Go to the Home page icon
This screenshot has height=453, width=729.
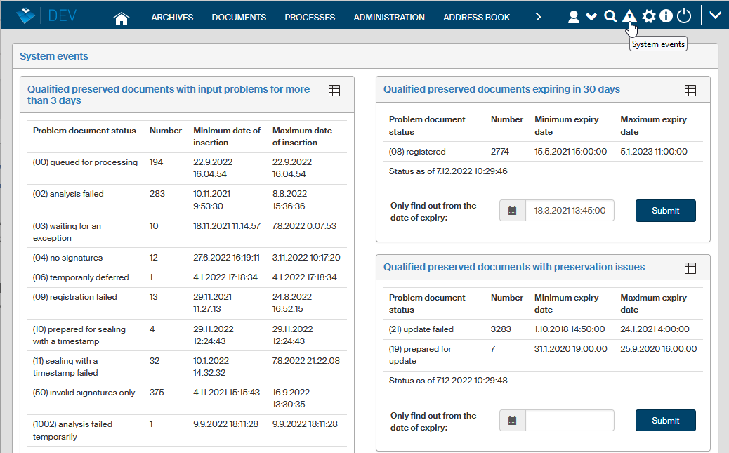coord(121,18)
